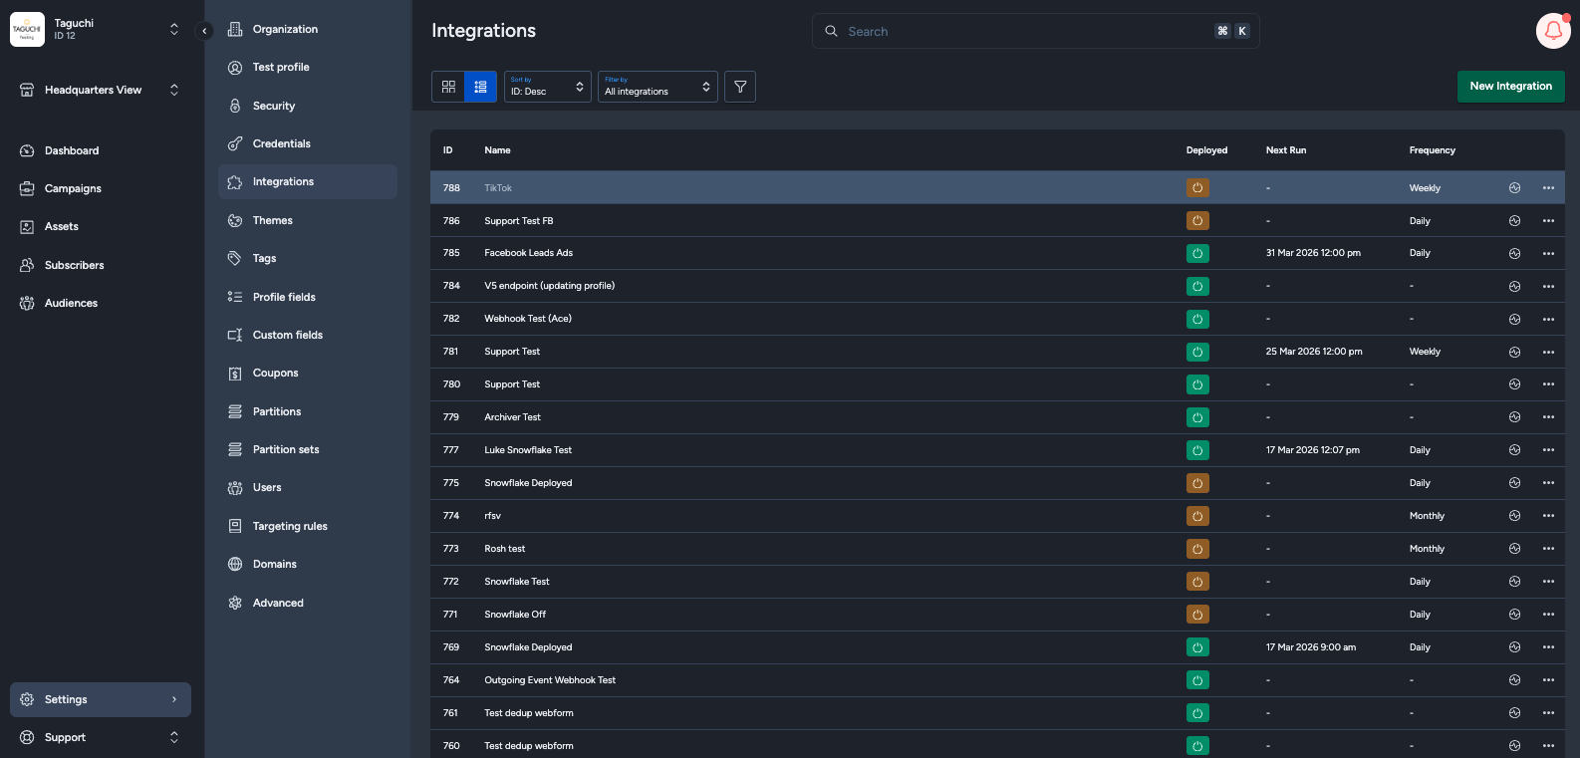Switch to list view layout
The height and width of the screenshot is (758, 1580).
(x=480, y=87)
